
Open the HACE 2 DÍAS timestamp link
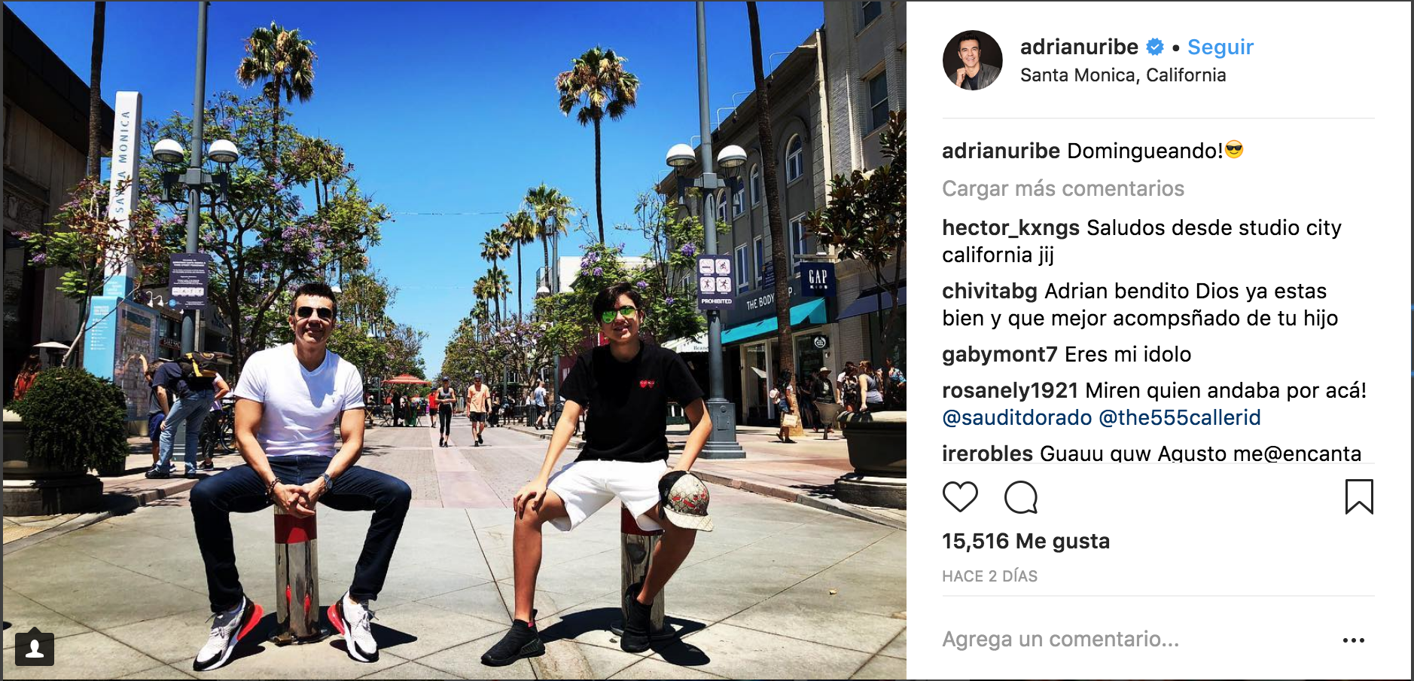click(989, 576)
